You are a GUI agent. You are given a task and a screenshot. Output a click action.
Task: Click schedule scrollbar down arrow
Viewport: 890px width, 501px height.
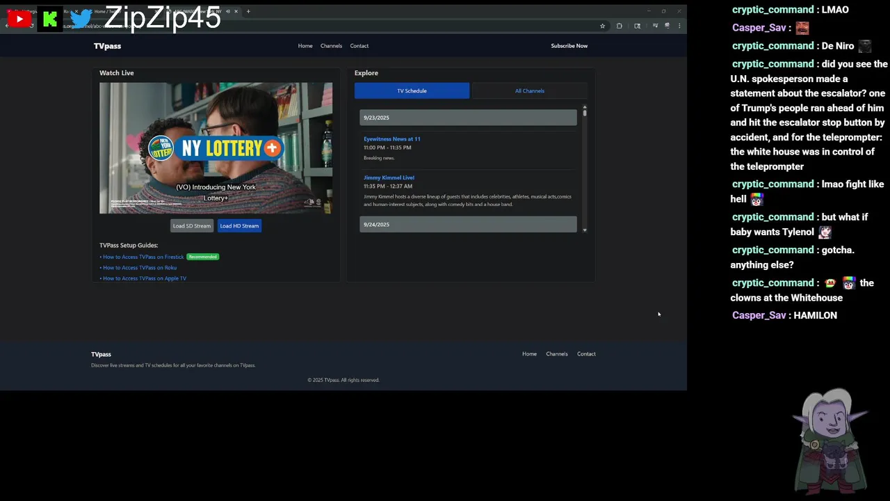585,230
